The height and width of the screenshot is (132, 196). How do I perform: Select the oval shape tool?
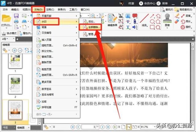pos(152,21)
